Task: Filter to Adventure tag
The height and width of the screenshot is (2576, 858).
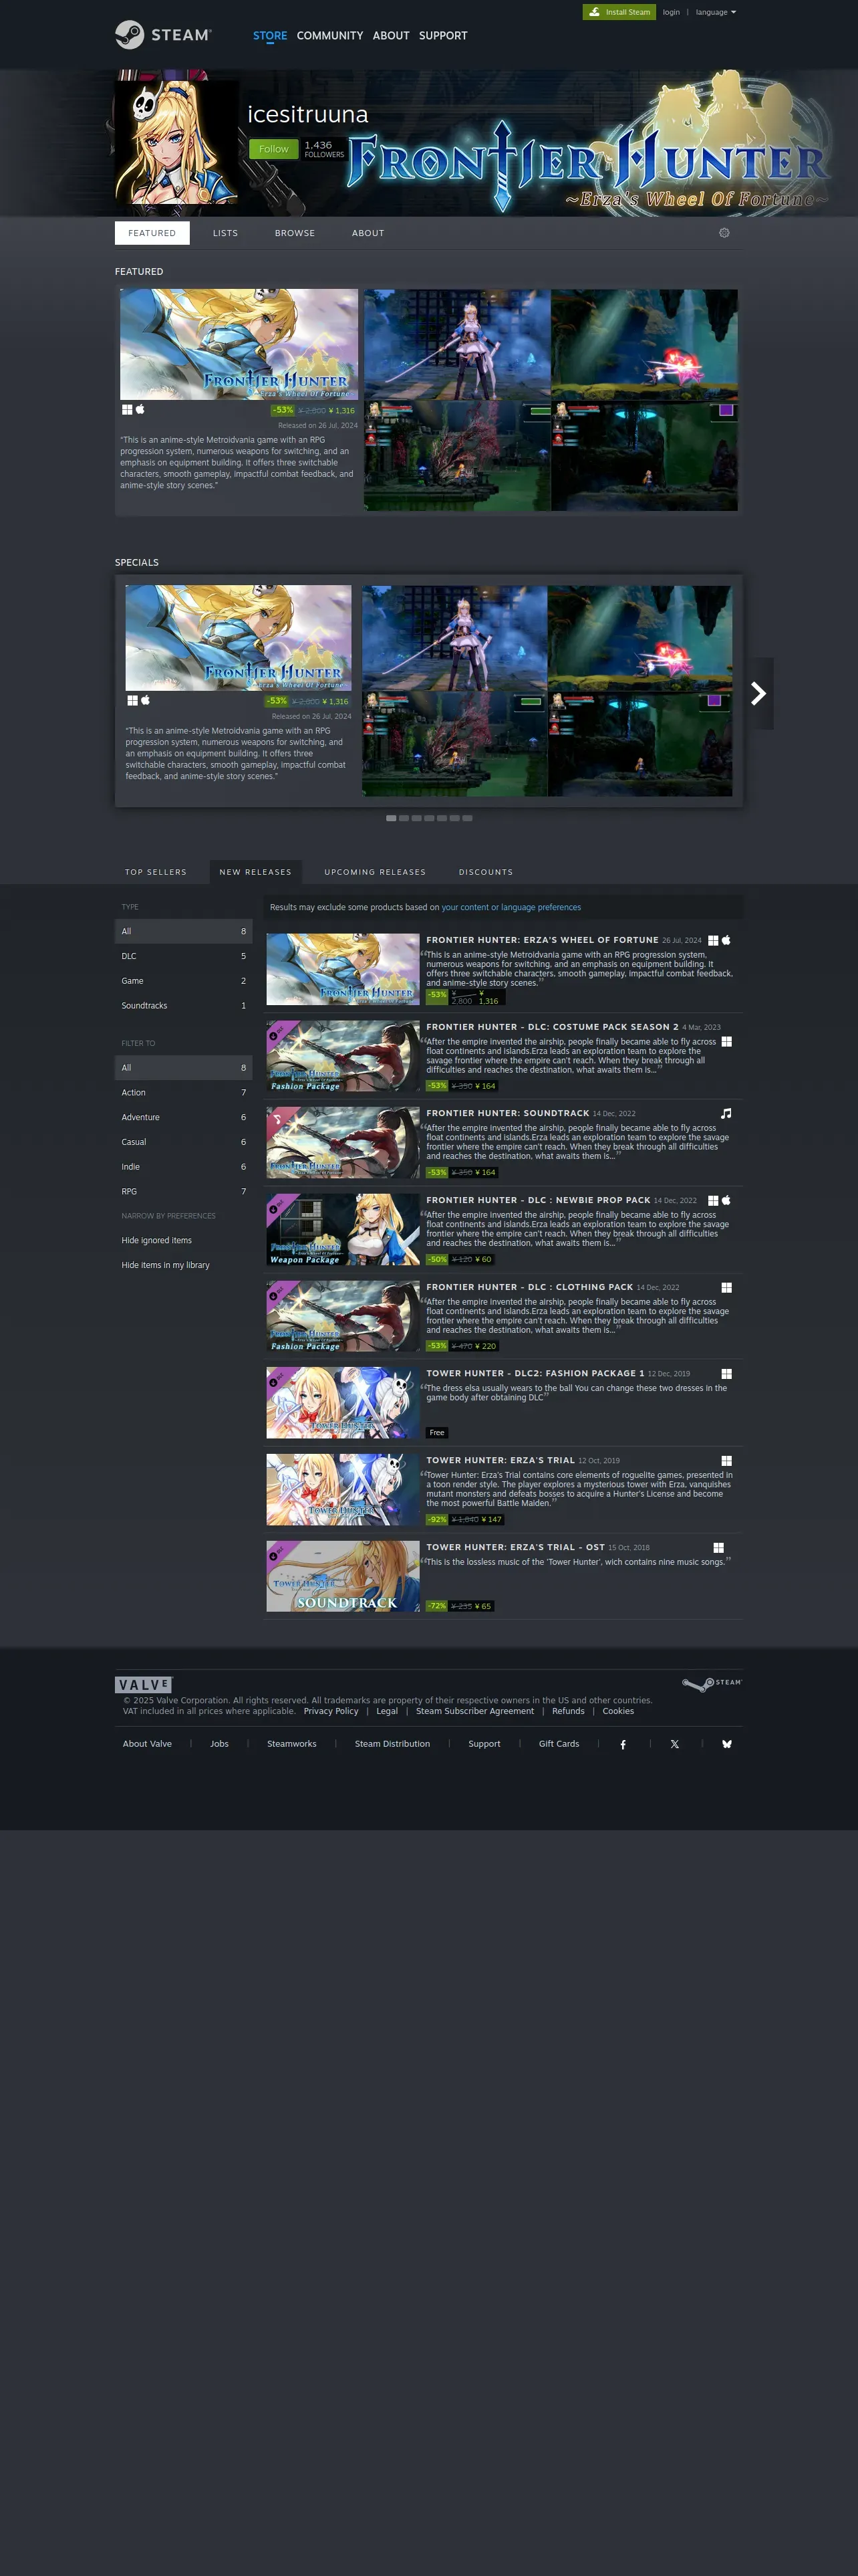Action: [184, 1117]
